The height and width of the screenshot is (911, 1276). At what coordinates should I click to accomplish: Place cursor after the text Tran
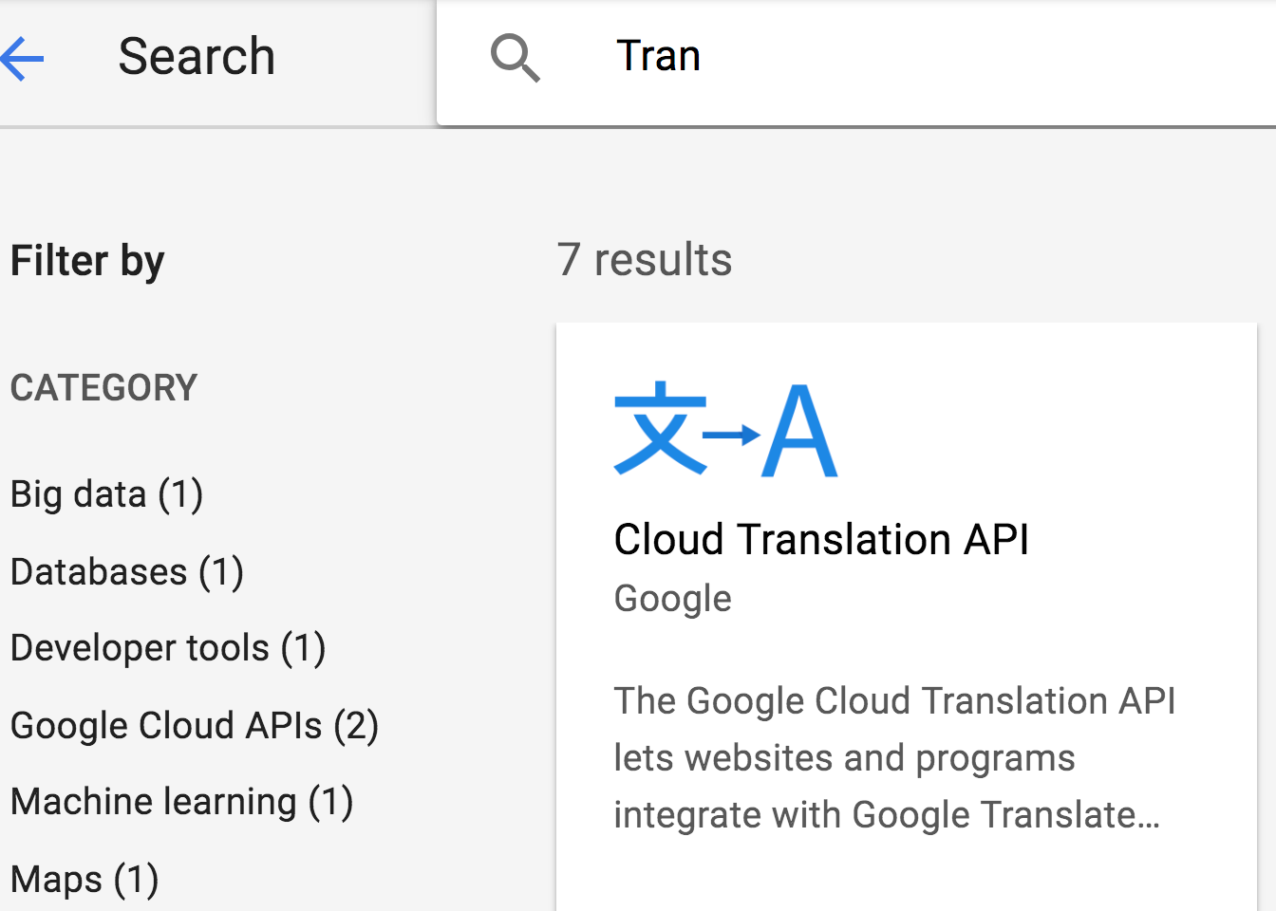click(704, 57)
